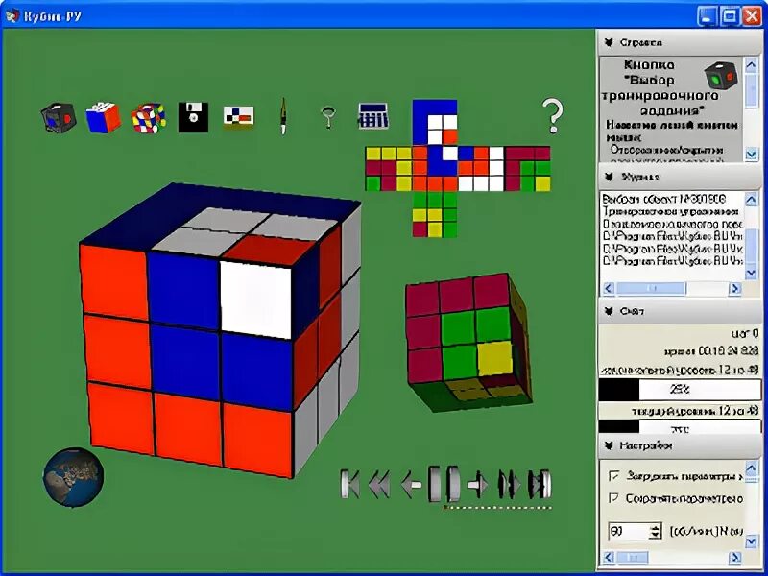768x576 pixels.
Task: Click up arrow in Журнал panel scrollbar
Action: [752, 200]
